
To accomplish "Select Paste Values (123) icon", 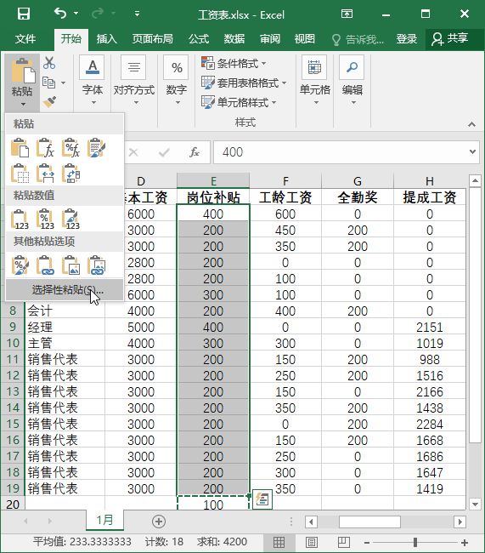I will 20,219.
